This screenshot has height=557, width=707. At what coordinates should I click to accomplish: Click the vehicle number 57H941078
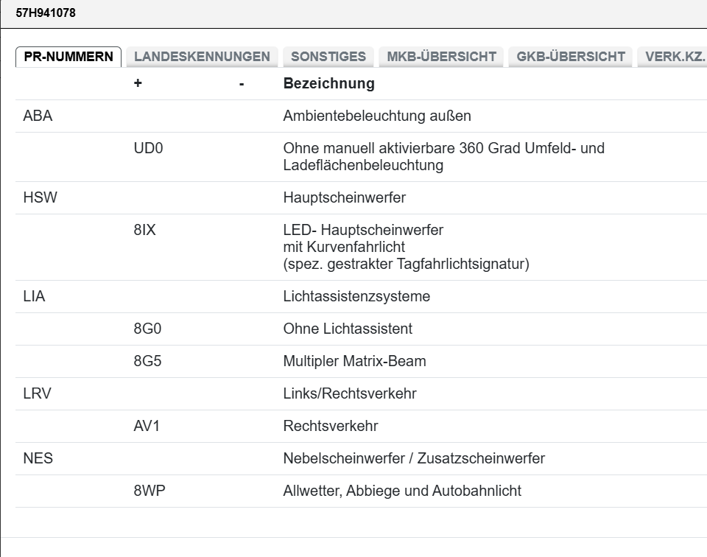coord(48,12)
